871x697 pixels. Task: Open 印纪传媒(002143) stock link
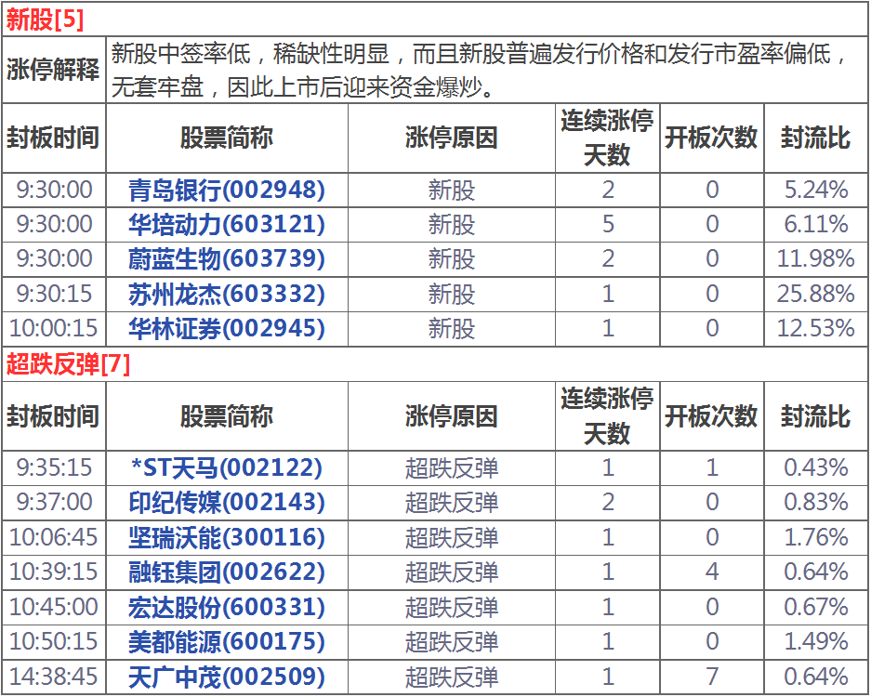(227, 503)
